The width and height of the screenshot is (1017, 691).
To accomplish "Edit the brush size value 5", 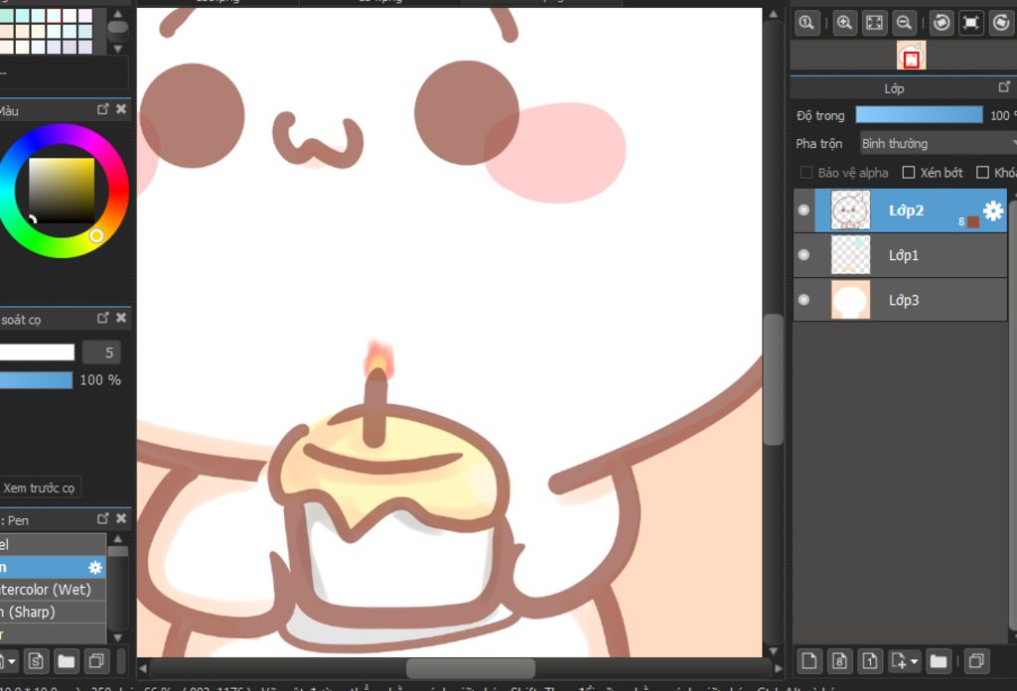I will (x=102, y=352).
